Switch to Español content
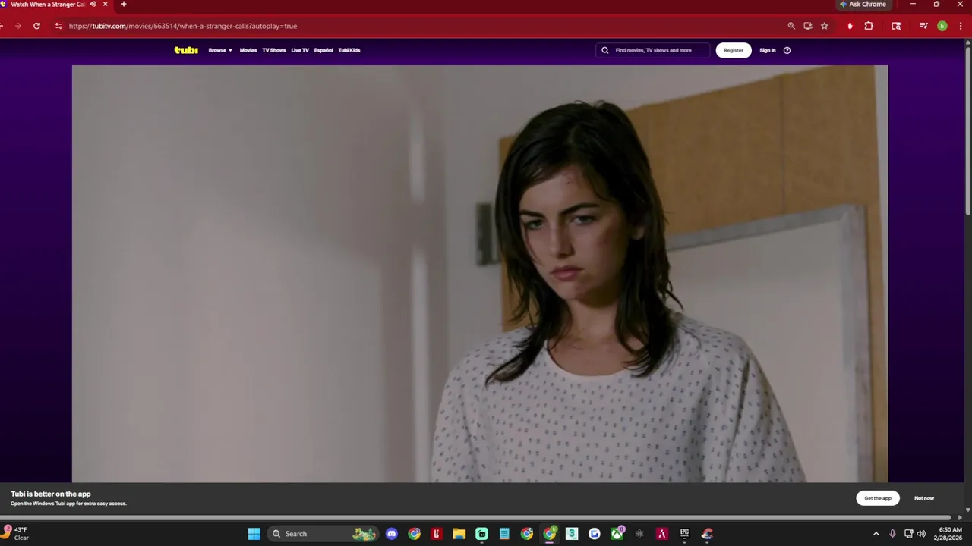This screenshot has width=972, height=546. pos(323,50)
